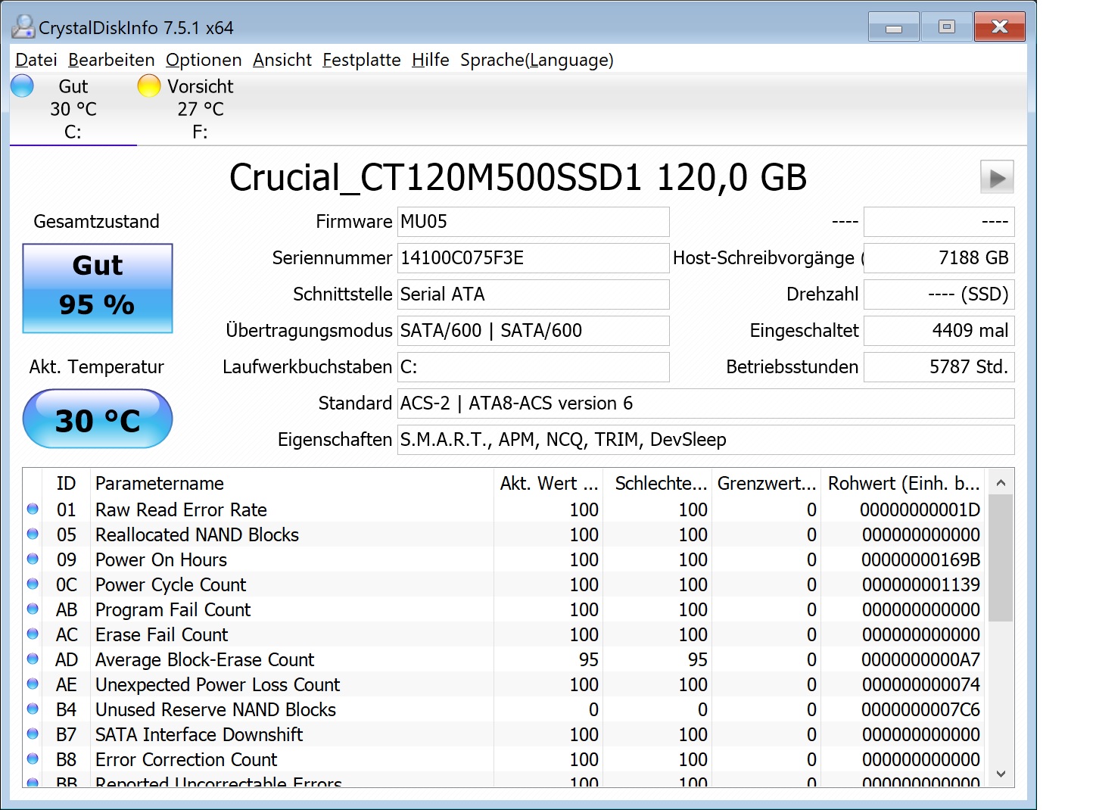Select the Raw Read Error Rate row name
Screen dimensions: 1096x810
(x=181, y=510)
